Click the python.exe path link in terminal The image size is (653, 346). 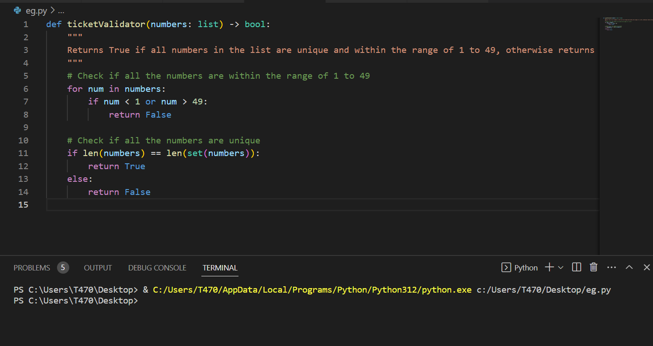point(310,289)
